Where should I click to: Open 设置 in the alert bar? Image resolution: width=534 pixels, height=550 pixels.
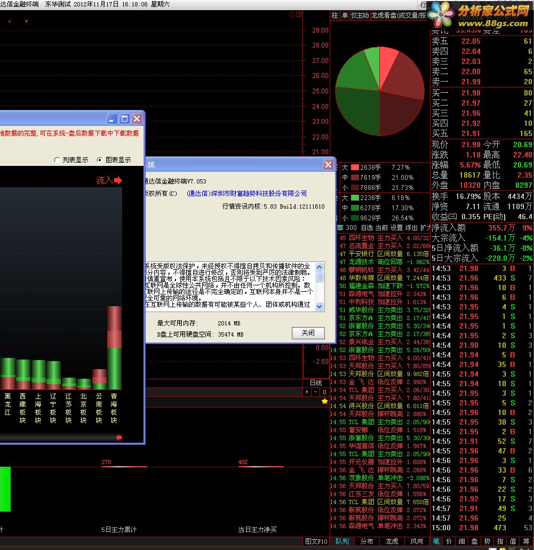(x=397, y=228)
